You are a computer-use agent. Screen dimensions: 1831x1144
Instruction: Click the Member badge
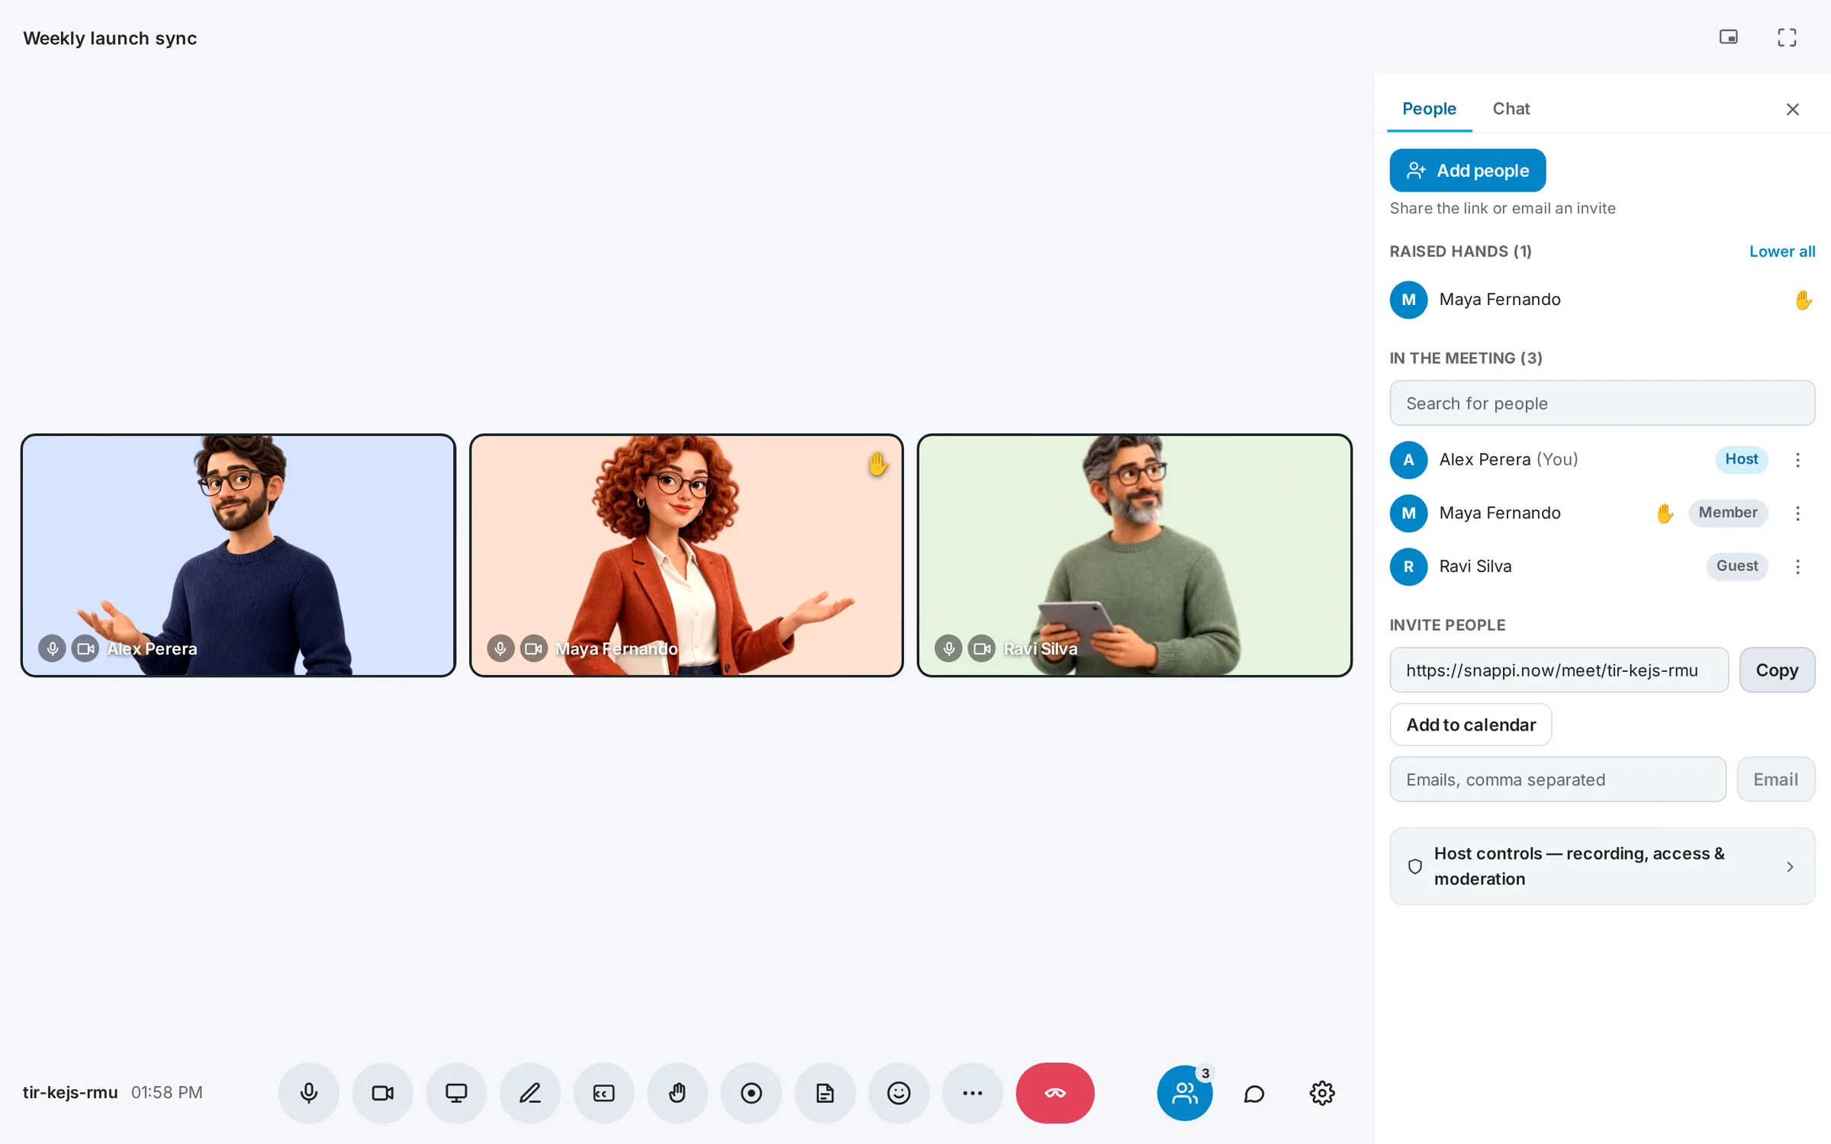(x=1728, y=513)
